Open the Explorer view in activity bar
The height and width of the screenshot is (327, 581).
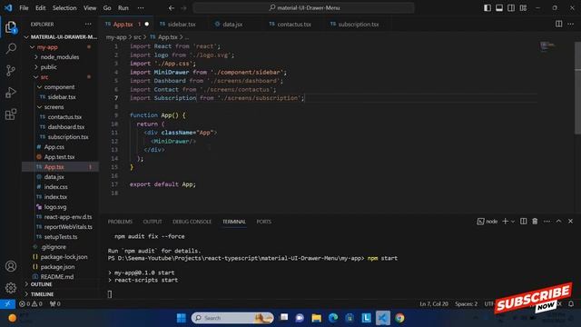click(x=11, y=27)
